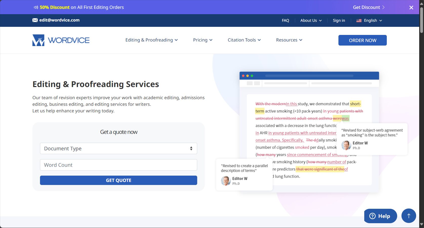Click the back-to-top arrow button
This screenshot has width=424, height=228.
409,216
